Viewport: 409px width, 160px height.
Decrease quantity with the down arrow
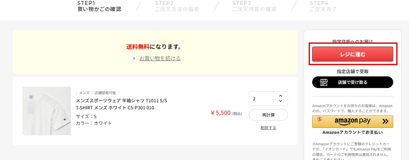[x=280, y=101]
